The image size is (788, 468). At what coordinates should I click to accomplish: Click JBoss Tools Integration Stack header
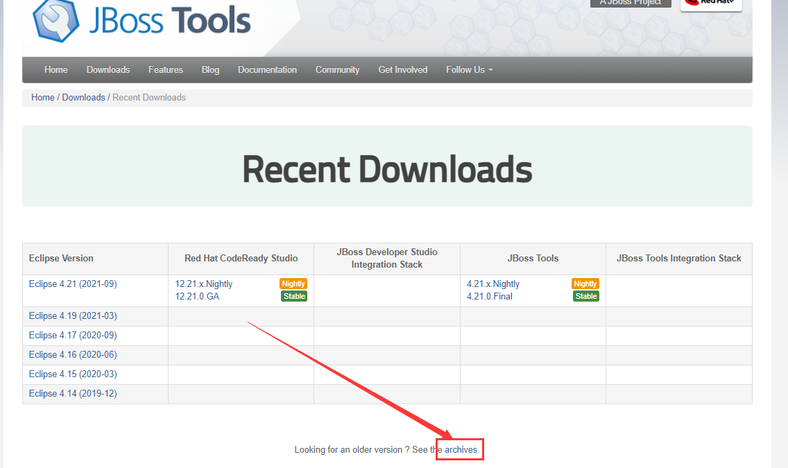coord(678,259)
